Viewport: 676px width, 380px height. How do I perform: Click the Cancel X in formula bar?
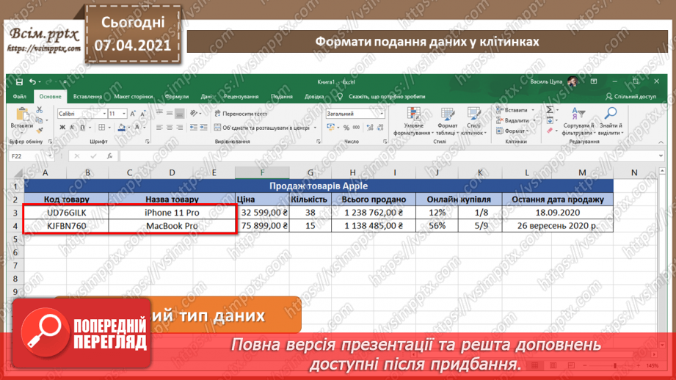[x=77, y=156]
